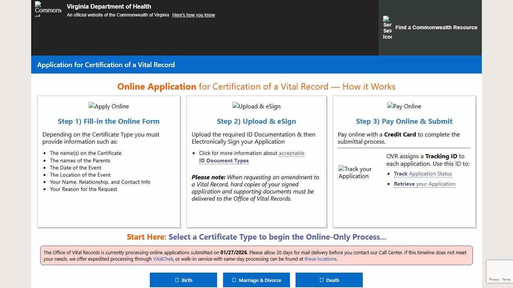Click the Commonwealth of Virginia logo
The image size is (513, 288).
[x=48, y=9]
